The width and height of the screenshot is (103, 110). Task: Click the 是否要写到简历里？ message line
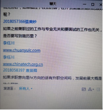[x=20, y=36]
